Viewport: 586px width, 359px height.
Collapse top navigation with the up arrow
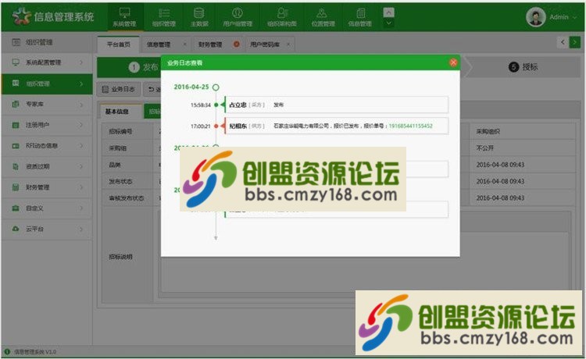pyautogui.click(x=388, y=12)
